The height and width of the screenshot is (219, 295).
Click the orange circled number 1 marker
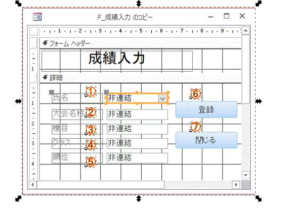(x=91, y=91)
